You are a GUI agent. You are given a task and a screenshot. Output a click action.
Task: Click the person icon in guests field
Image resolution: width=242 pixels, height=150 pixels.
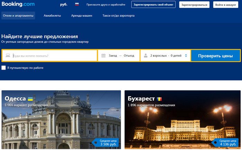click(146, 56)
